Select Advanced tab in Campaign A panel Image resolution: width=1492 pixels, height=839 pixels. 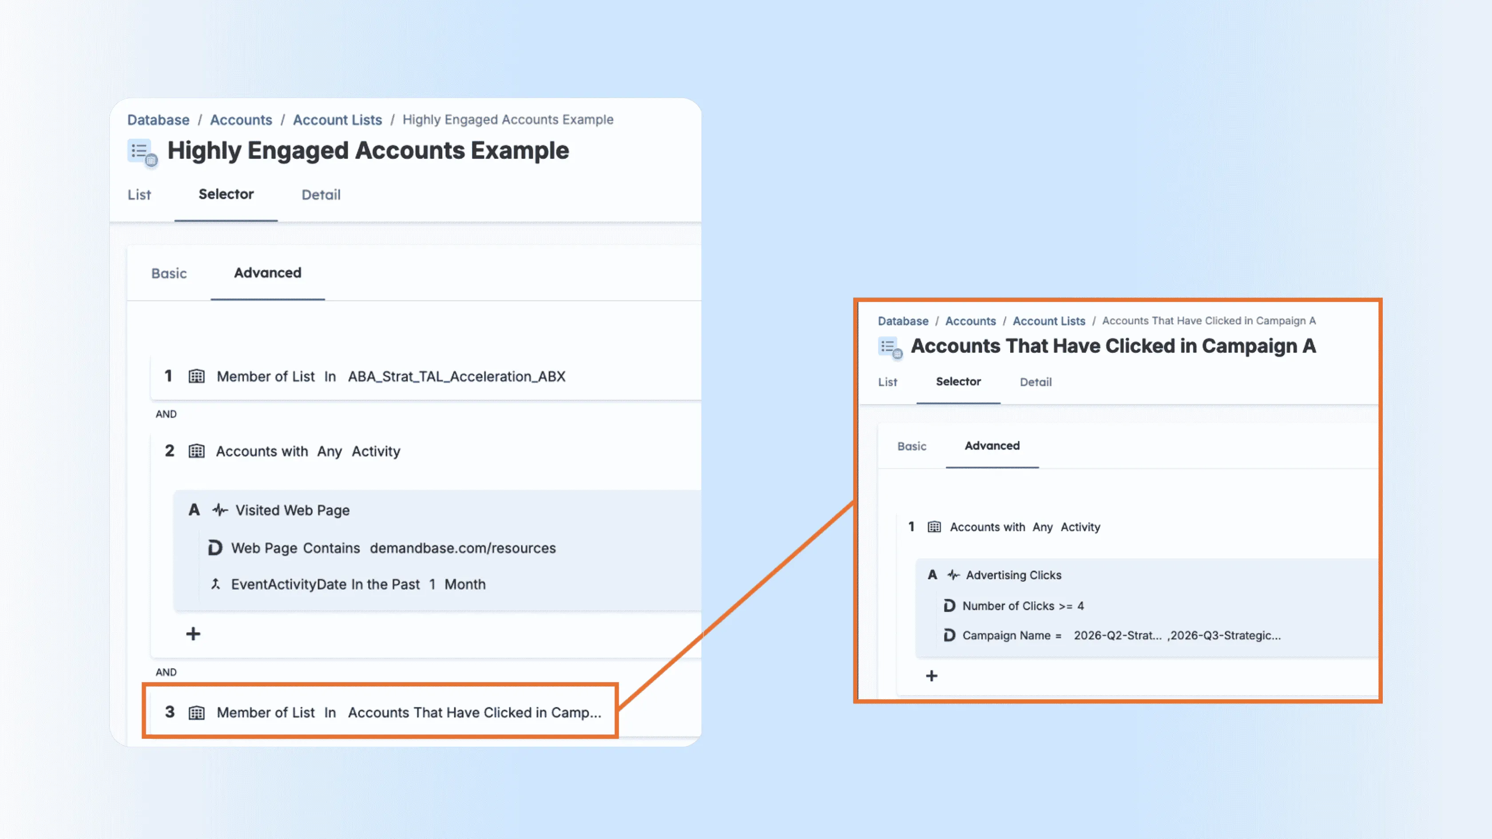click(992, 446)
